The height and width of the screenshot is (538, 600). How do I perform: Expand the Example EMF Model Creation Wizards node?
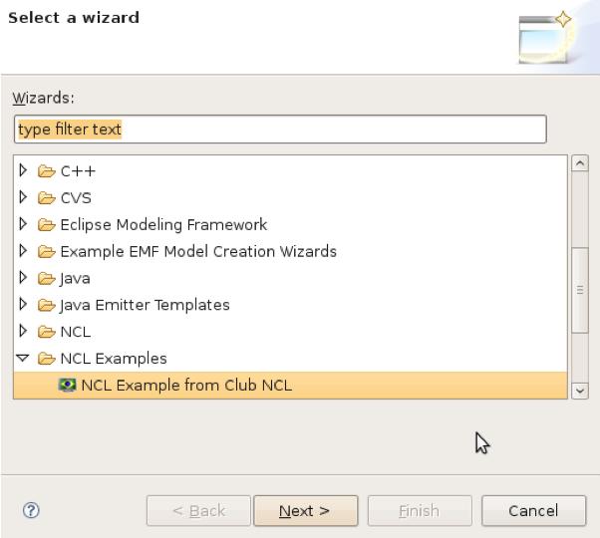26,251
